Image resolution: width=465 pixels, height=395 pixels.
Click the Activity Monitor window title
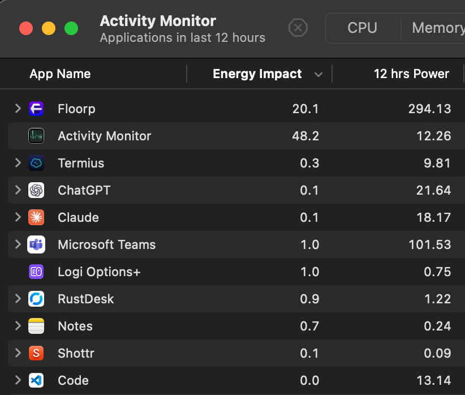click(x=158, y=21)
